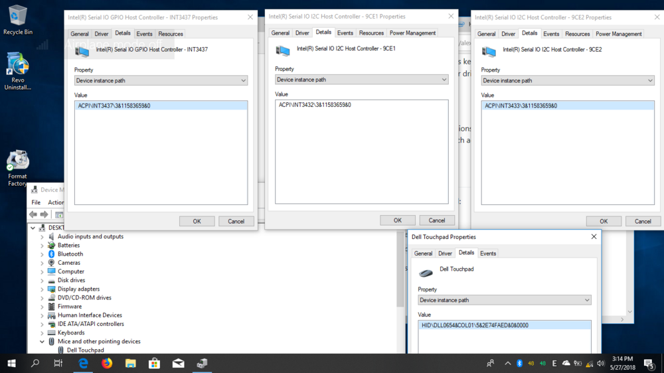
Task: Open Property dropdown in Dell Touchpad dialog
Action: 505,300
